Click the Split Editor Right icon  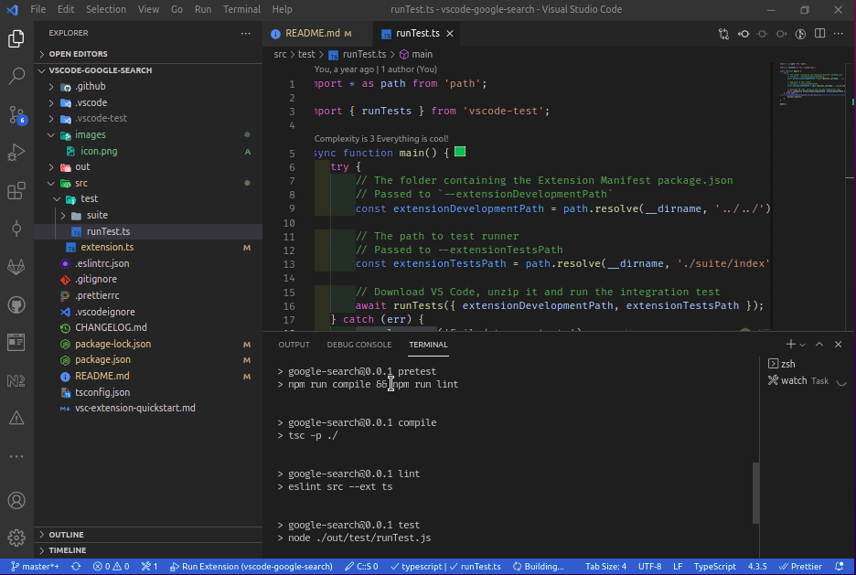point(819,34)
